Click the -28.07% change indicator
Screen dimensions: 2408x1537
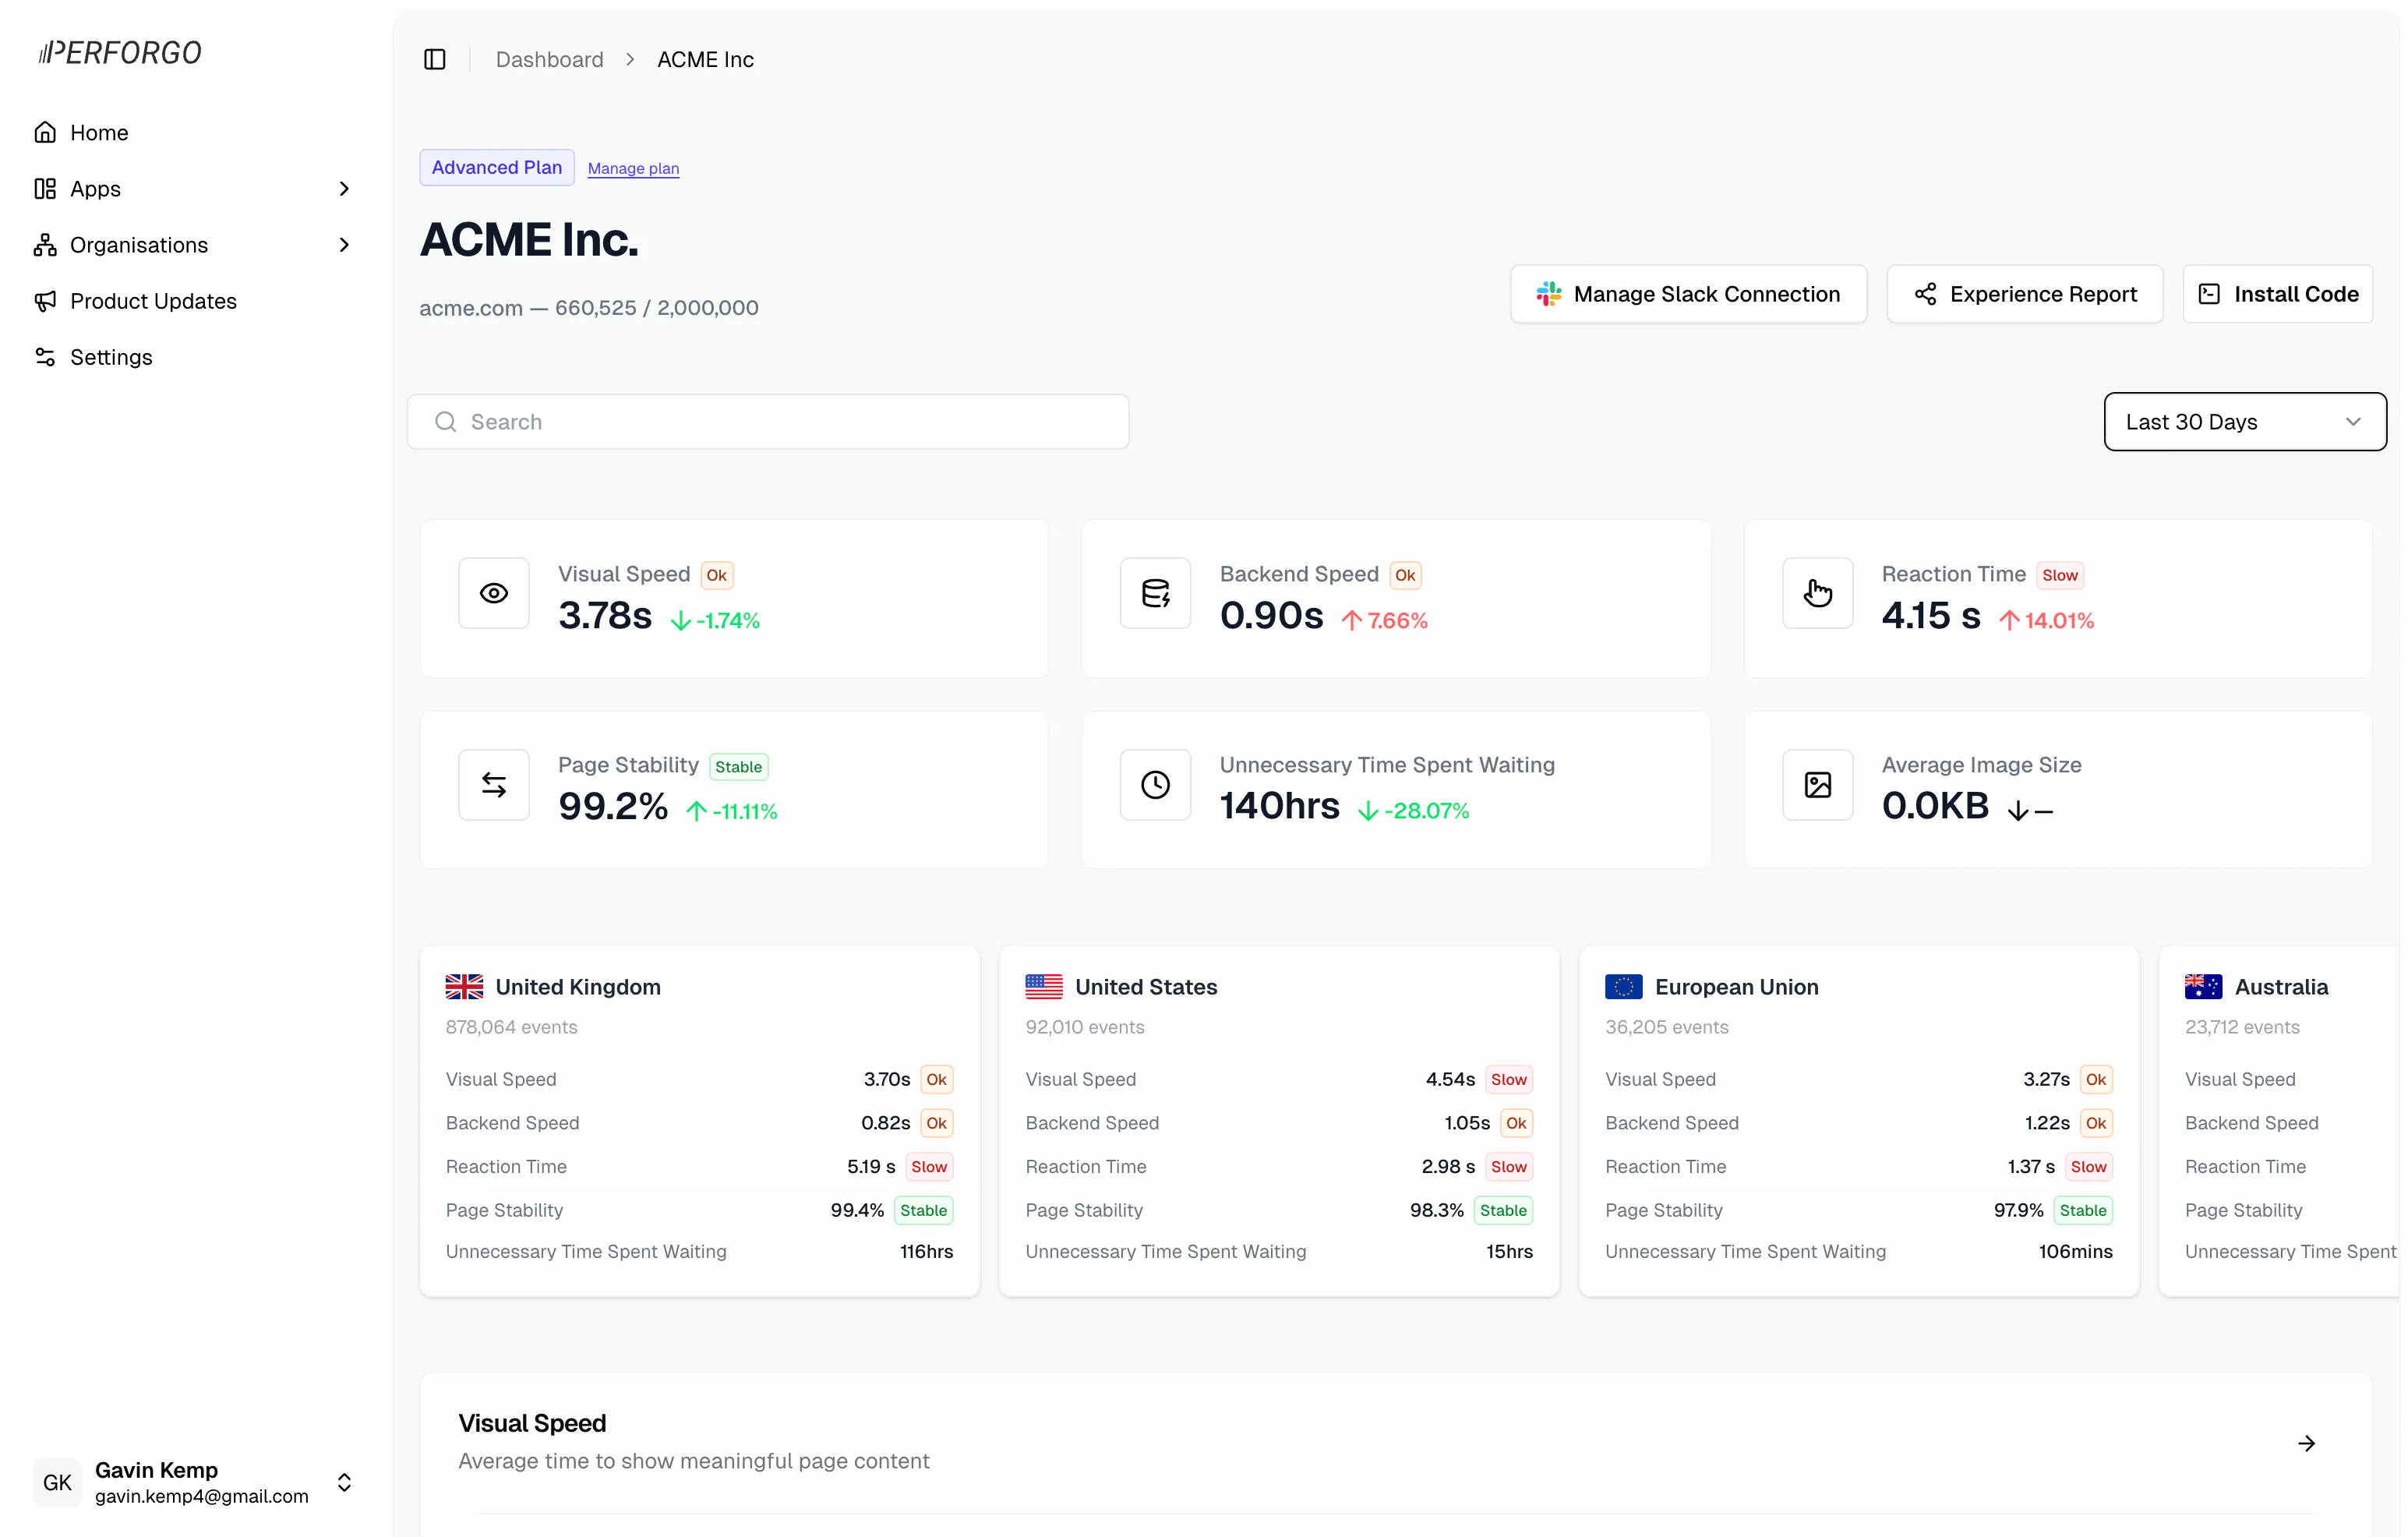pyautogui.click(x=1414, y=811)
